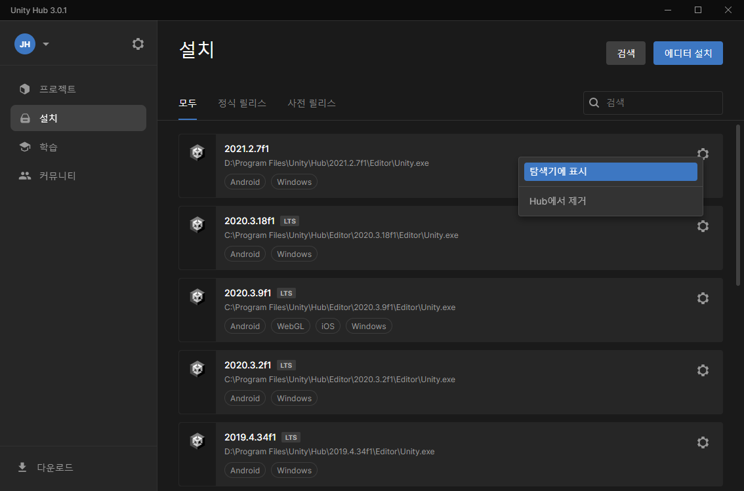Click the Windows tag of 2020.3.9f1
744x491 pixels.
coord(369,326)
